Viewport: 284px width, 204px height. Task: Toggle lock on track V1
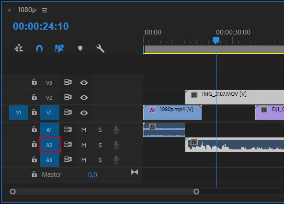[x=34, y=112]
